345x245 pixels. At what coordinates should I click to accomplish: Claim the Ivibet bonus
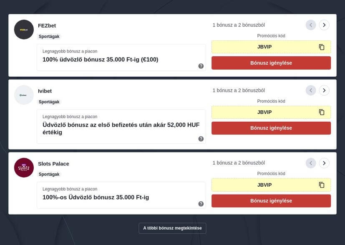[271, 128]
